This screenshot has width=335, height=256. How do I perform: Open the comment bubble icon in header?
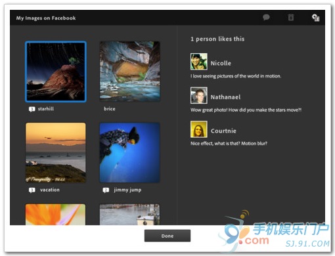(266, 17)
